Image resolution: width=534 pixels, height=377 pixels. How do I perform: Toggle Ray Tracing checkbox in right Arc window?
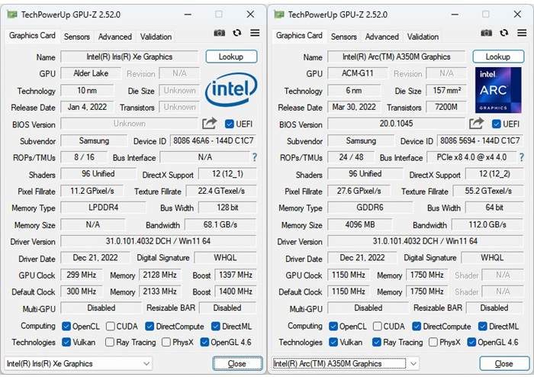pyautogui.click(x=377, y=342)
